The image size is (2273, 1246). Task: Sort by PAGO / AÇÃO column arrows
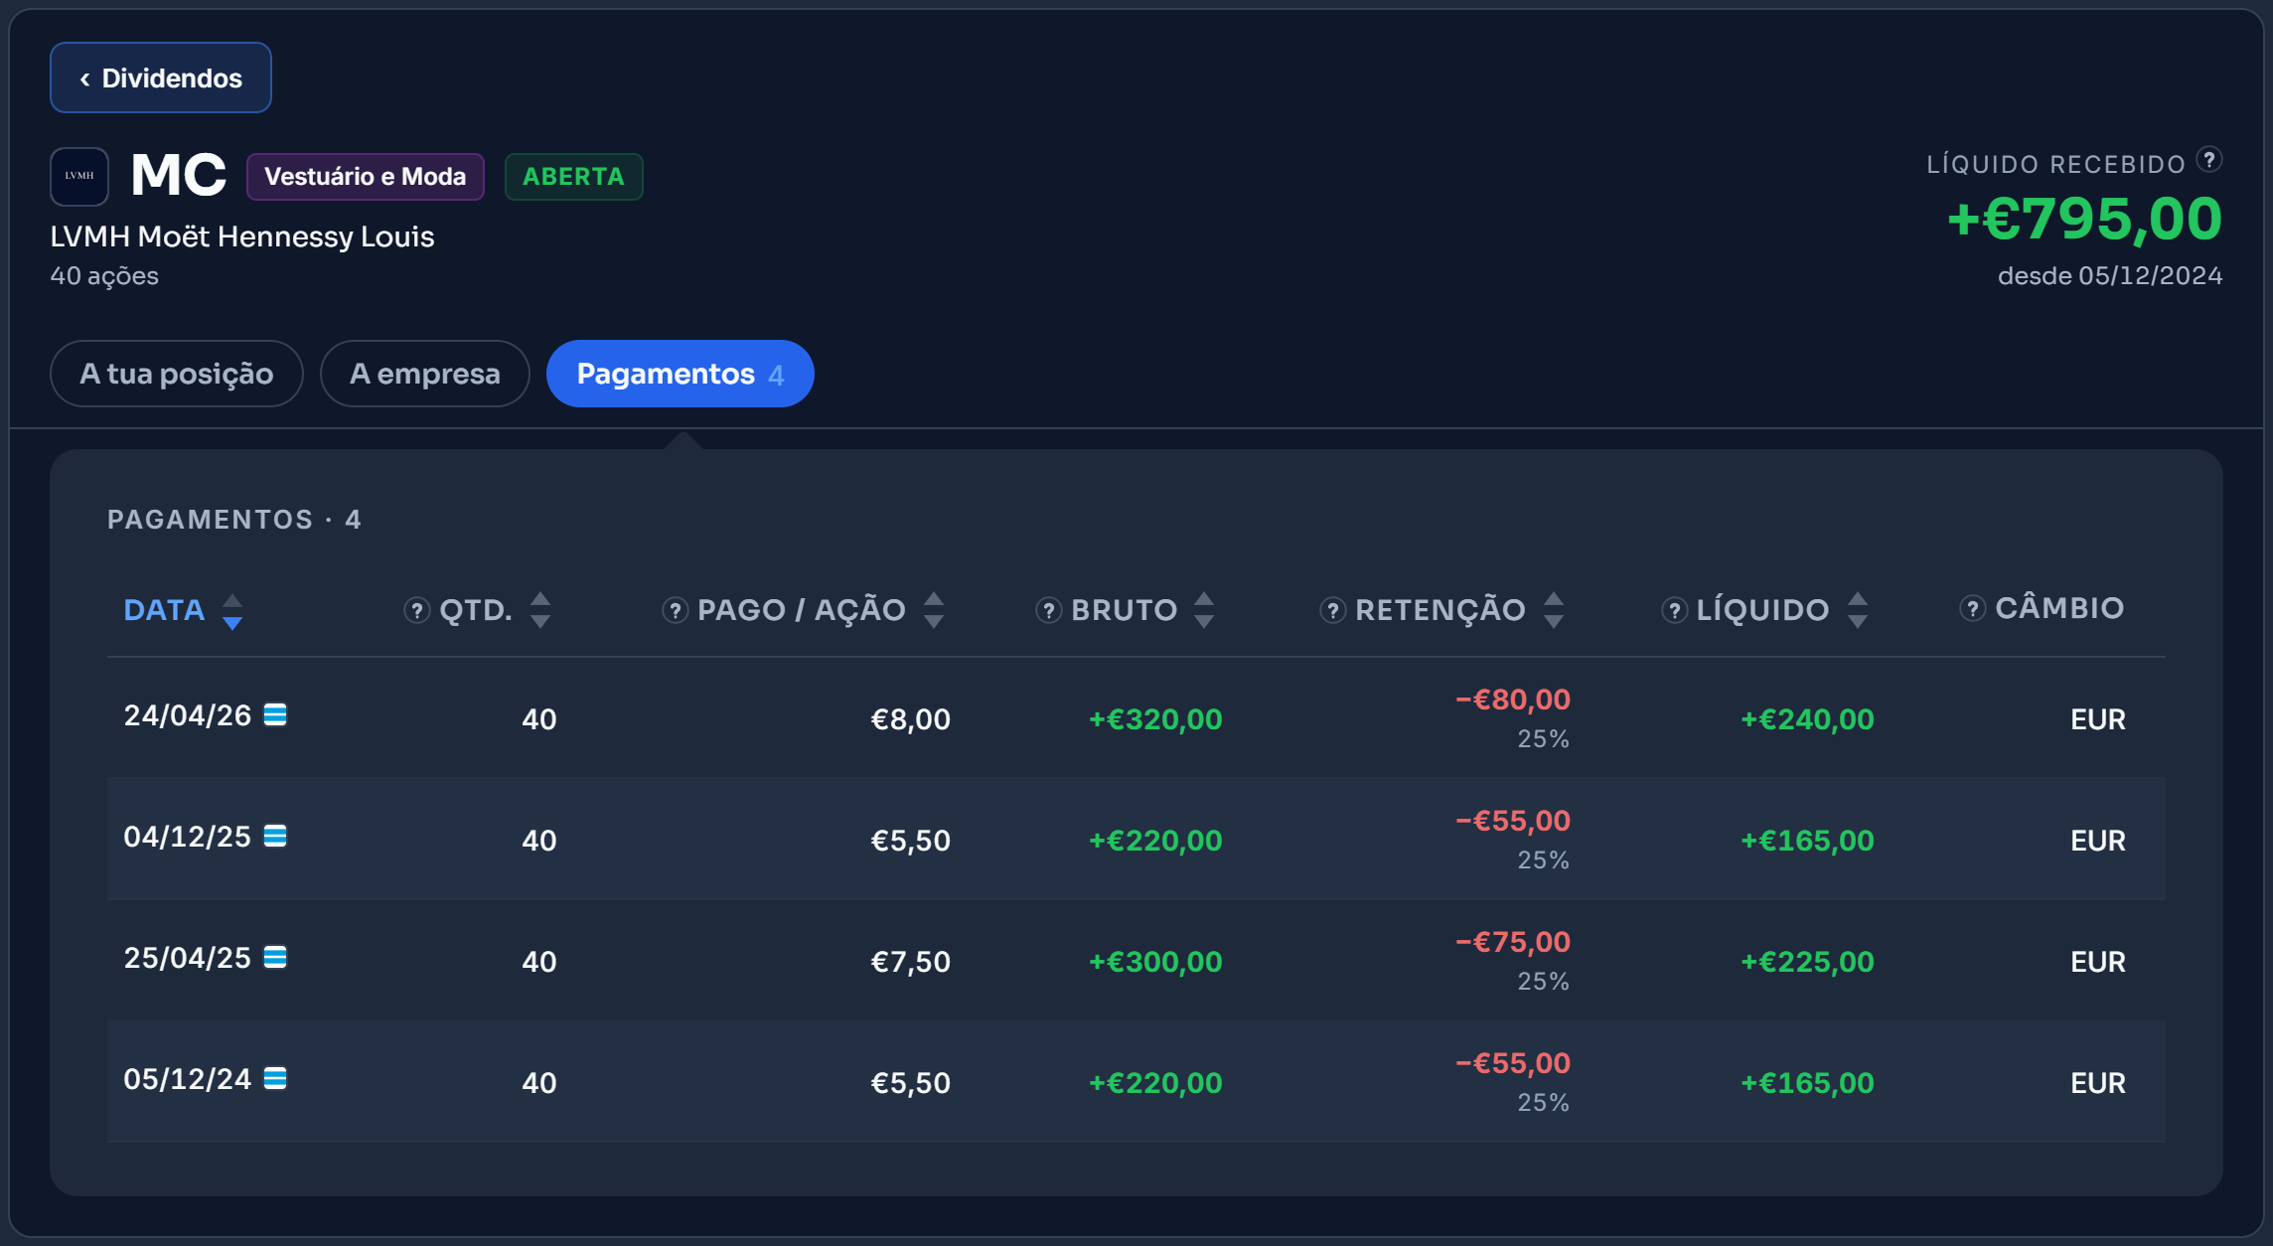[x=934, y=610]
